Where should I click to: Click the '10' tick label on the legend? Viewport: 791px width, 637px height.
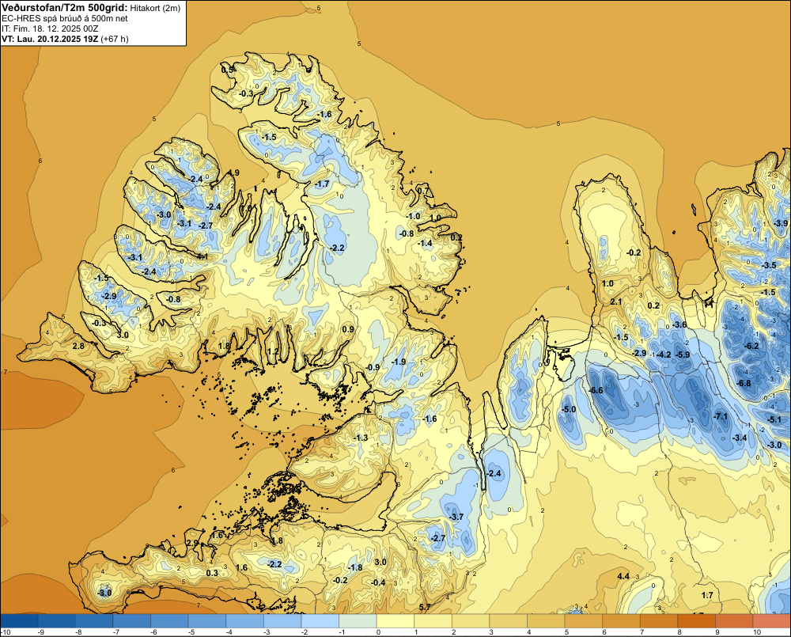pyautogui.click(x=757, y=632)
